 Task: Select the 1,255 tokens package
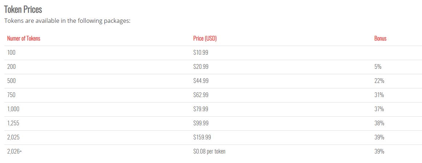pos(13,123)
